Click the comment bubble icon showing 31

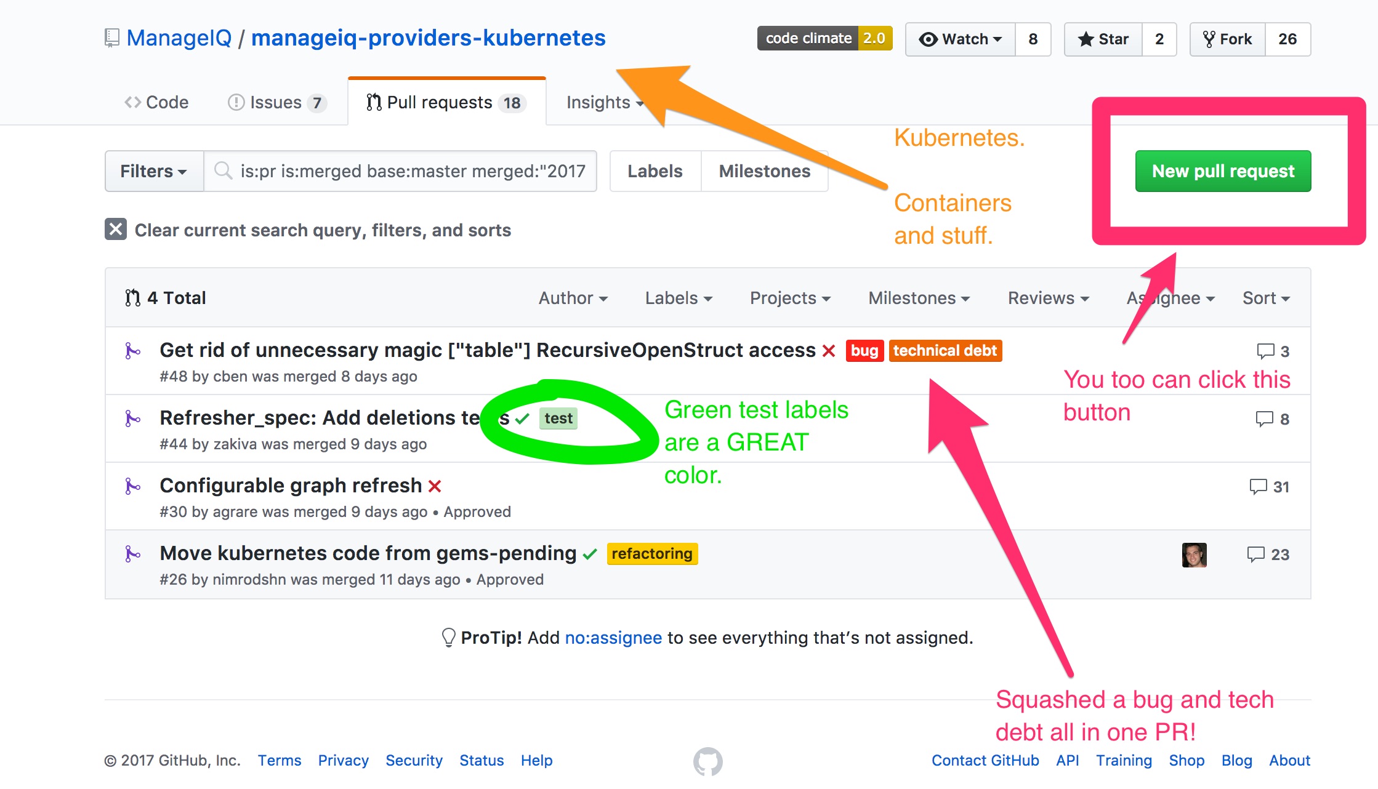click(x=1258, y=487)
